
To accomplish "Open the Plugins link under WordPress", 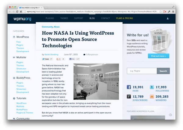I will coord(20,45).
